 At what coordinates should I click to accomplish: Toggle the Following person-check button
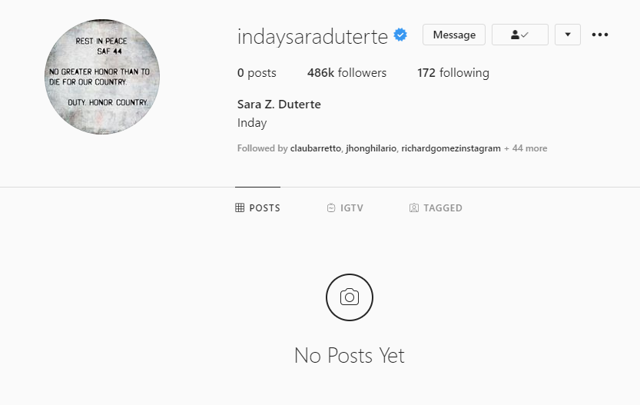pos(519,35)
